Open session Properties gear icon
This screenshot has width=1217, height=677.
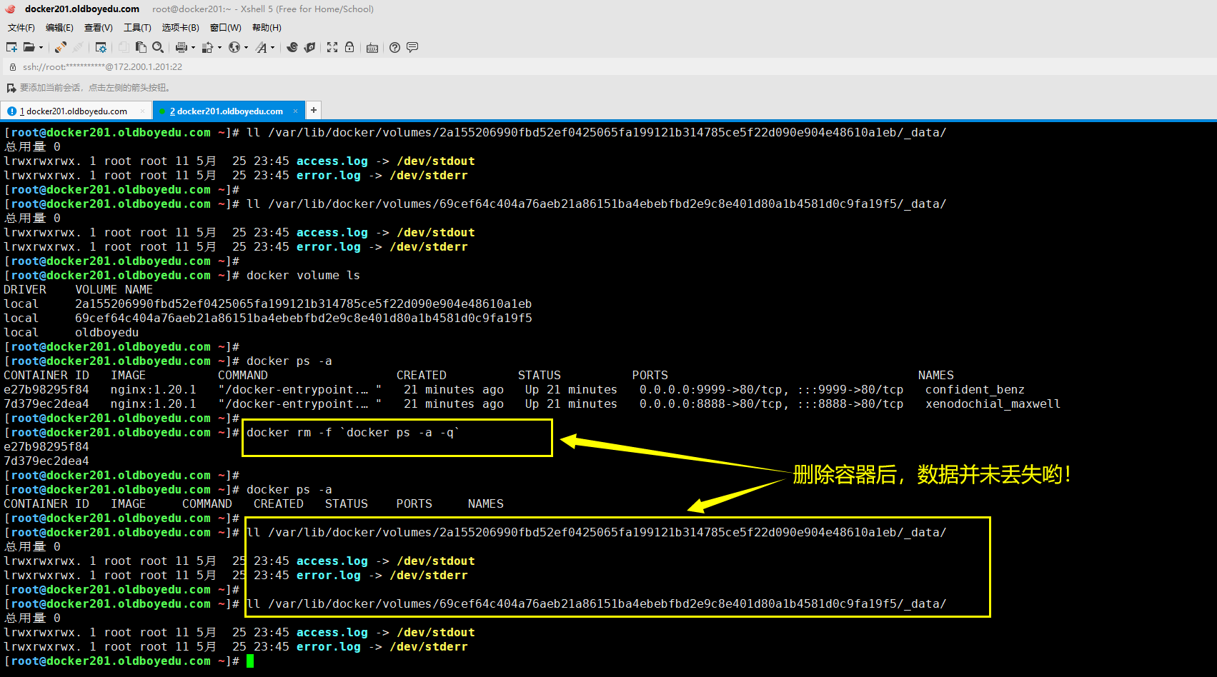coord(101,47)
